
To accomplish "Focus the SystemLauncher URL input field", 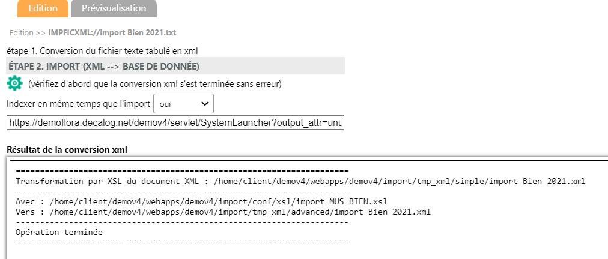I will [175, 123].
